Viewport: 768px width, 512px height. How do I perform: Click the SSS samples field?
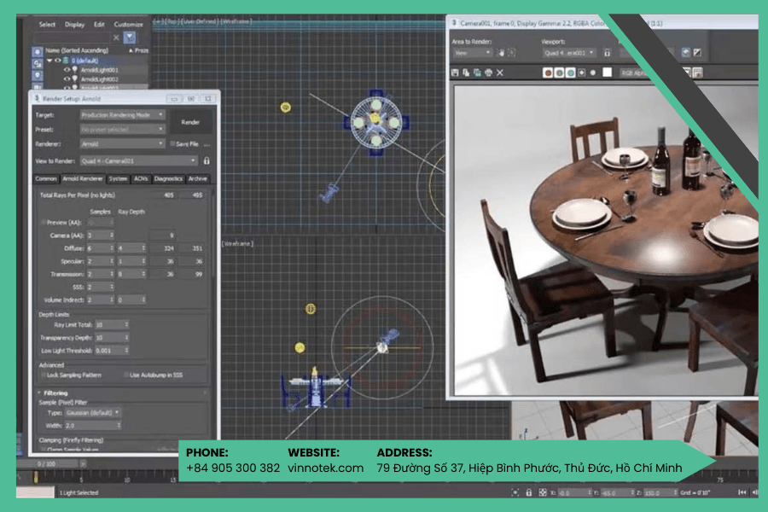click(x=101, y=287)
